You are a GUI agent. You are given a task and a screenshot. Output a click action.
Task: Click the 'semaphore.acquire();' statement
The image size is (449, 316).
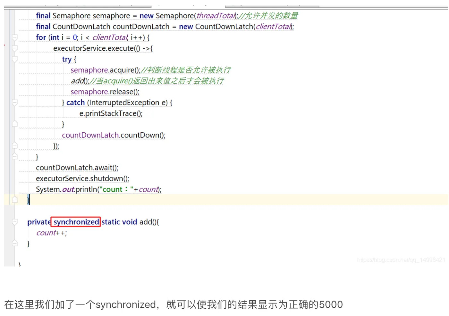pyautogui.click(x=106, y=70)
